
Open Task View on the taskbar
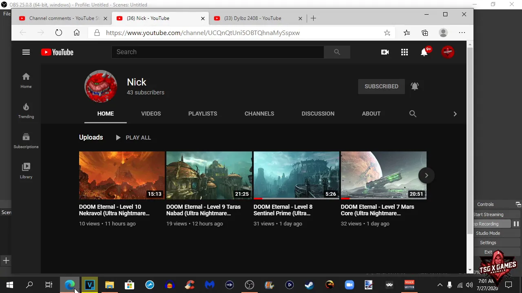[x=49, y=285]
